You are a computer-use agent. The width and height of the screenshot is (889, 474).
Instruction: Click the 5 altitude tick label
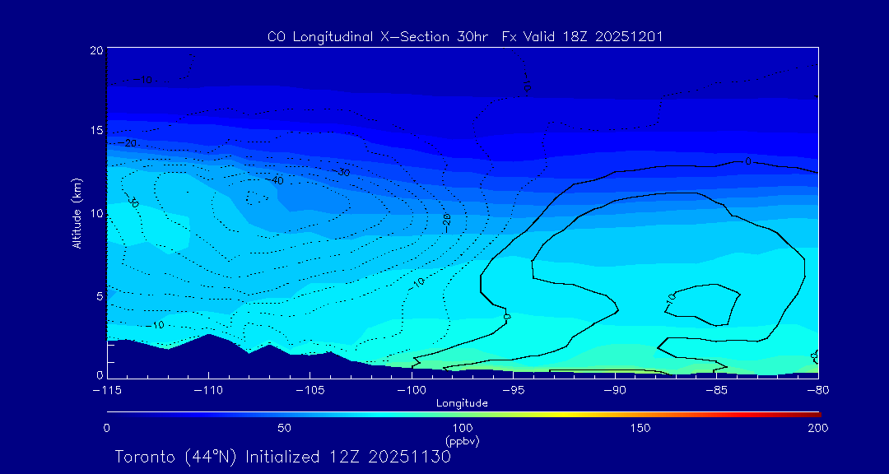tap(100, 295)
